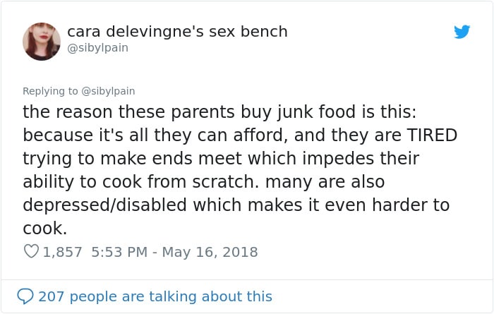The image size is (494, 314).
Task: Open replies via the speech bubble icon
Action: click(x=25, y=296)
